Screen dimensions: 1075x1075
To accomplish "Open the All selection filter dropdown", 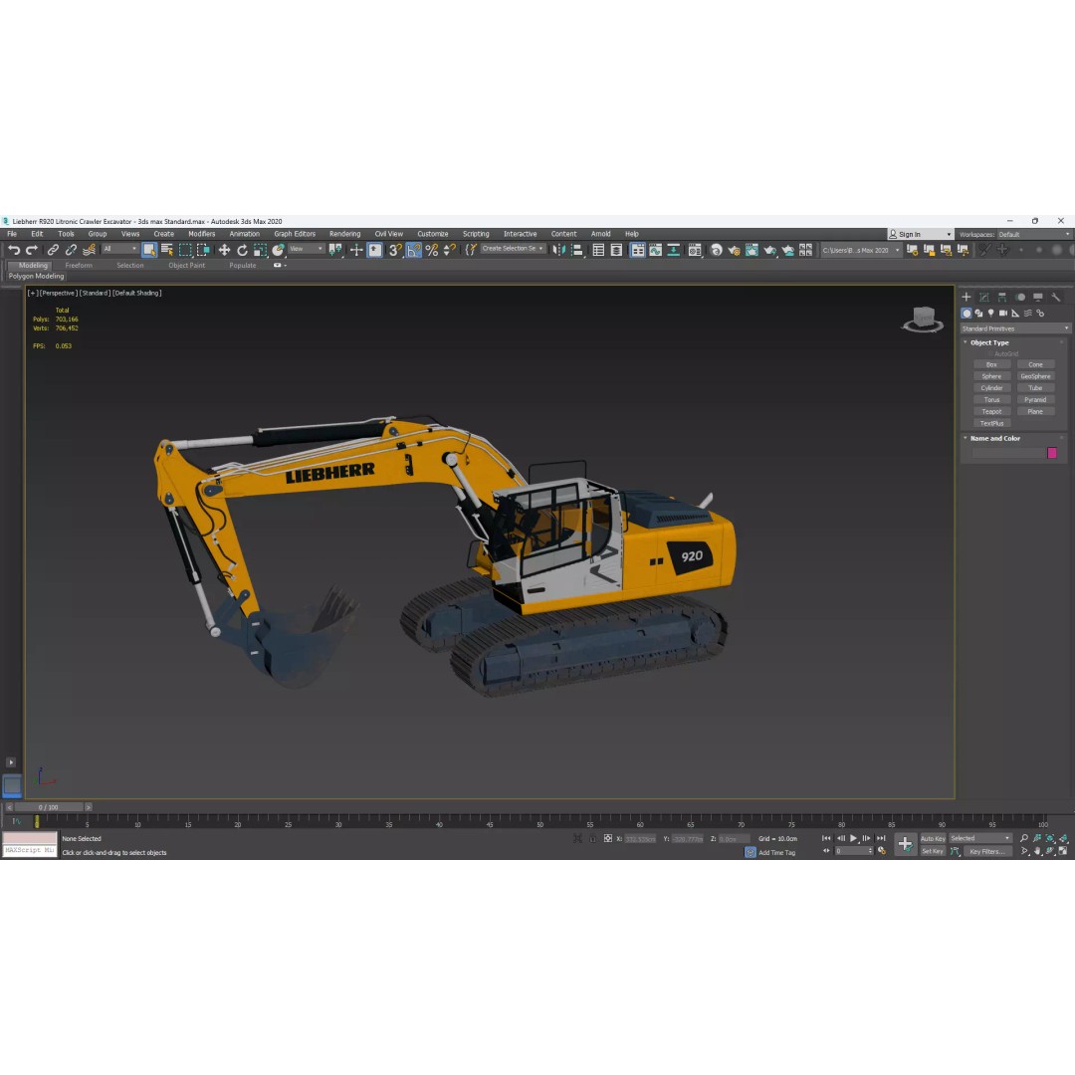I will [x=120, y=249].
